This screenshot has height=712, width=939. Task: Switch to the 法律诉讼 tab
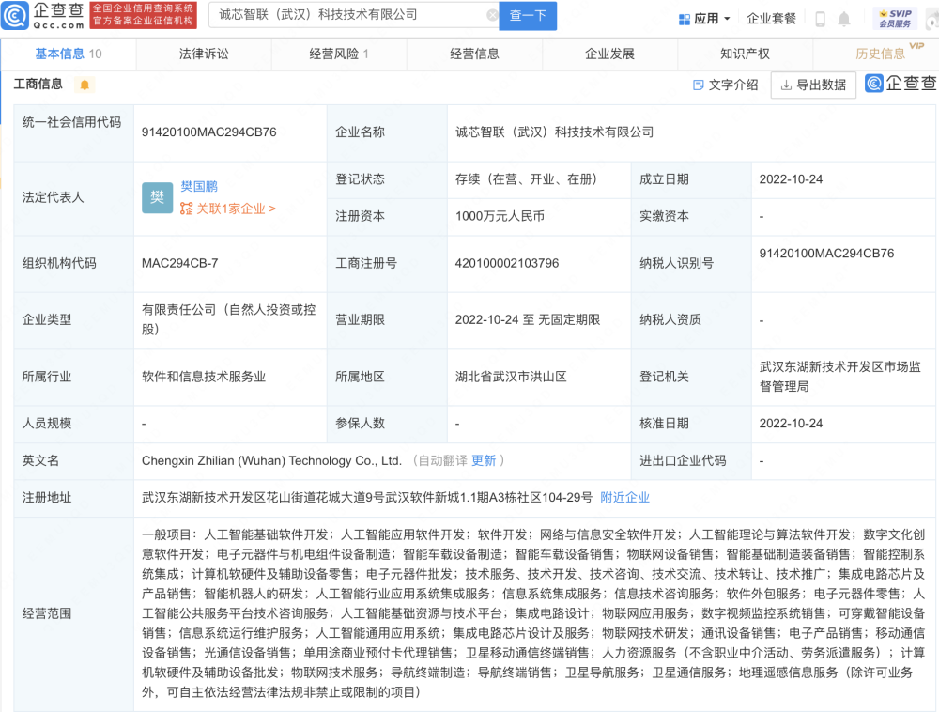(204, 54)
